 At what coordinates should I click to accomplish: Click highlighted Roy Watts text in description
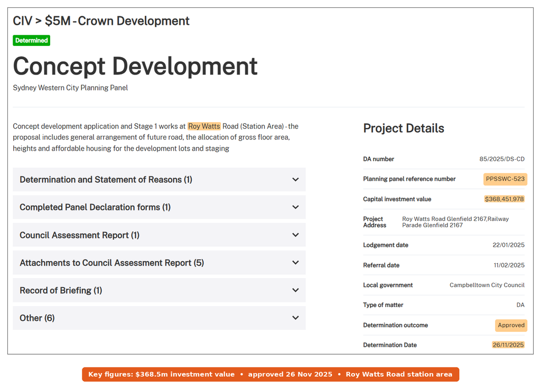(x=204, y=126)
